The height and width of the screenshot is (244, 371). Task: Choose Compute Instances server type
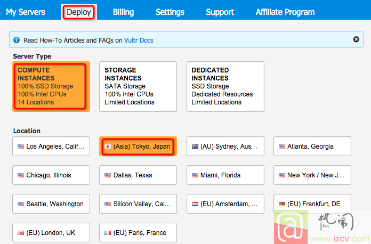pyautogui.click(x=51, y=86)
